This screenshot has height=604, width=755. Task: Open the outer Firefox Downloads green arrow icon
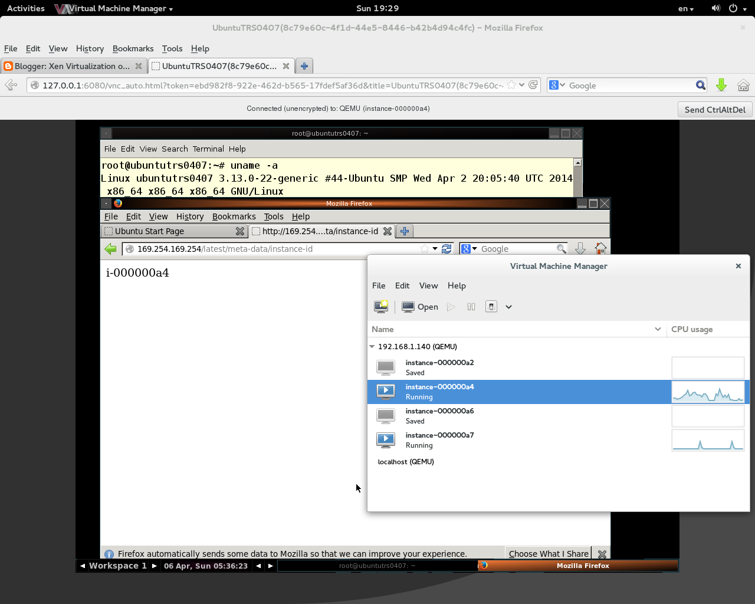(x=721, y=86)
